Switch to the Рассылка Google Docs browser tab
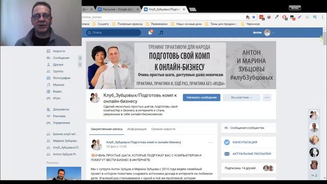327x184 pixels. coord(118,9)
